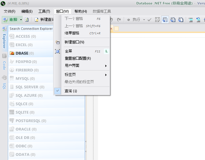Image resolution: width=205 pixels, height=160 pixels.
Task: Expand the 标签页 submenu
Action: tap(82, 75)
